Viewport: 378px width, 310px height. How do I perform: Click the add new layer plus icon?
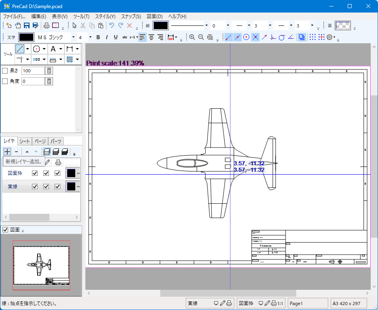click(7, 152)
